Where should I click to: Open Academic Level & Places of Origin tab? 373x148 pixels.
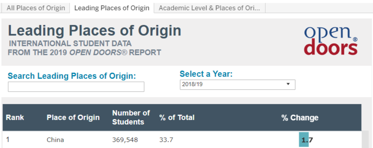pos(210,8)
